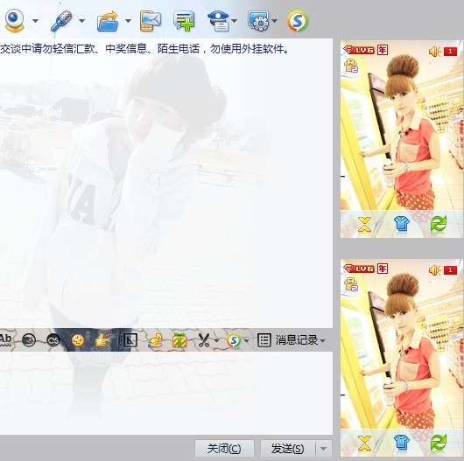Click the screenshot scissors tool

(204, 340)
